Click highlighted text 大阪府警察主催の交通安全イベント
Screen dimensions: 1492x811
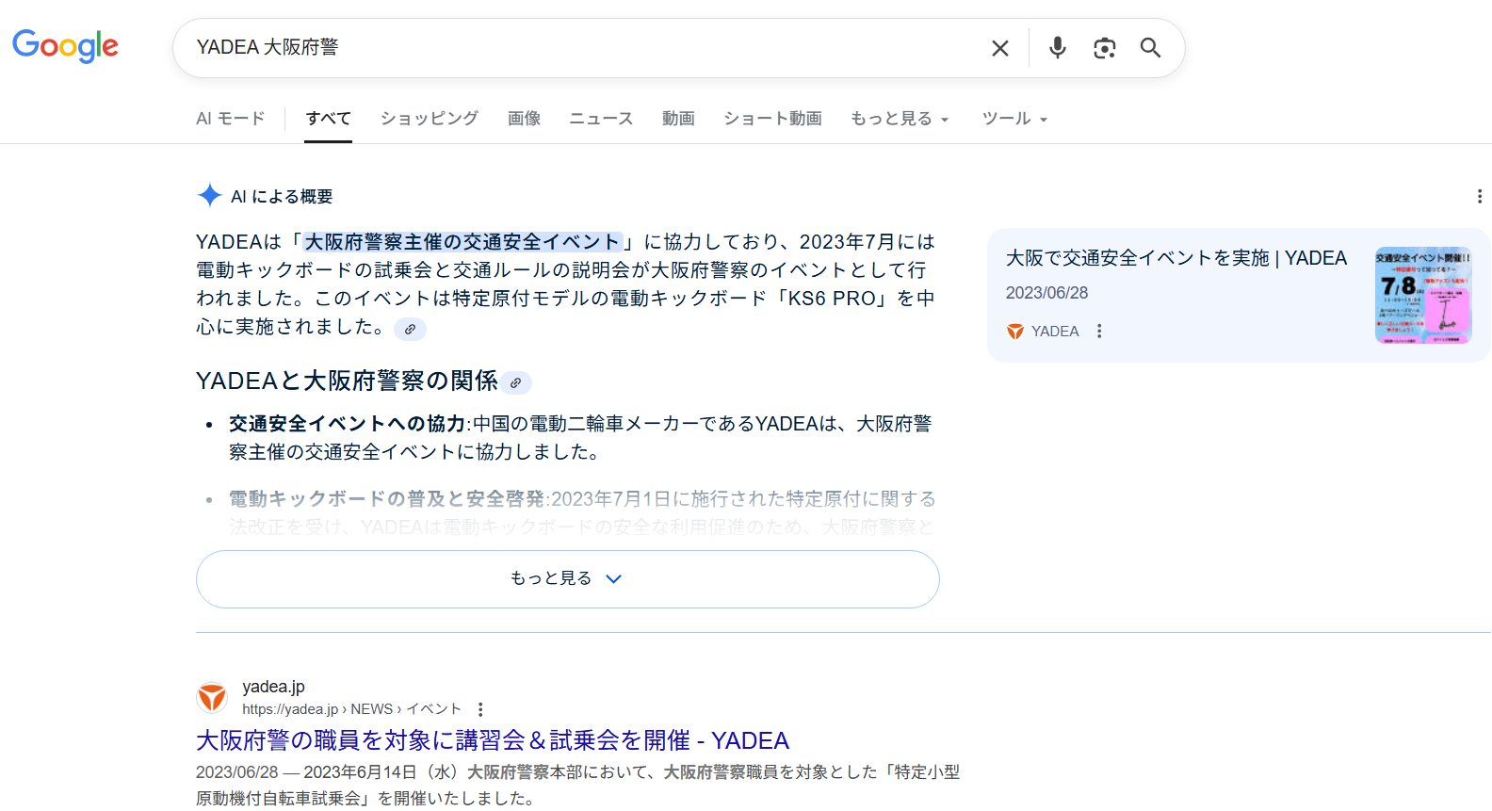pos(462,242)
